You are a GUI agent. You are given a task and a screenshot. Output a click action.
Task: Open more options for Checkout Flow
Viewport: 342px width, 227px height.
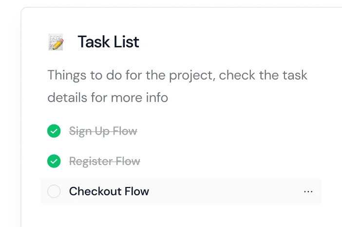pos(308,191)
